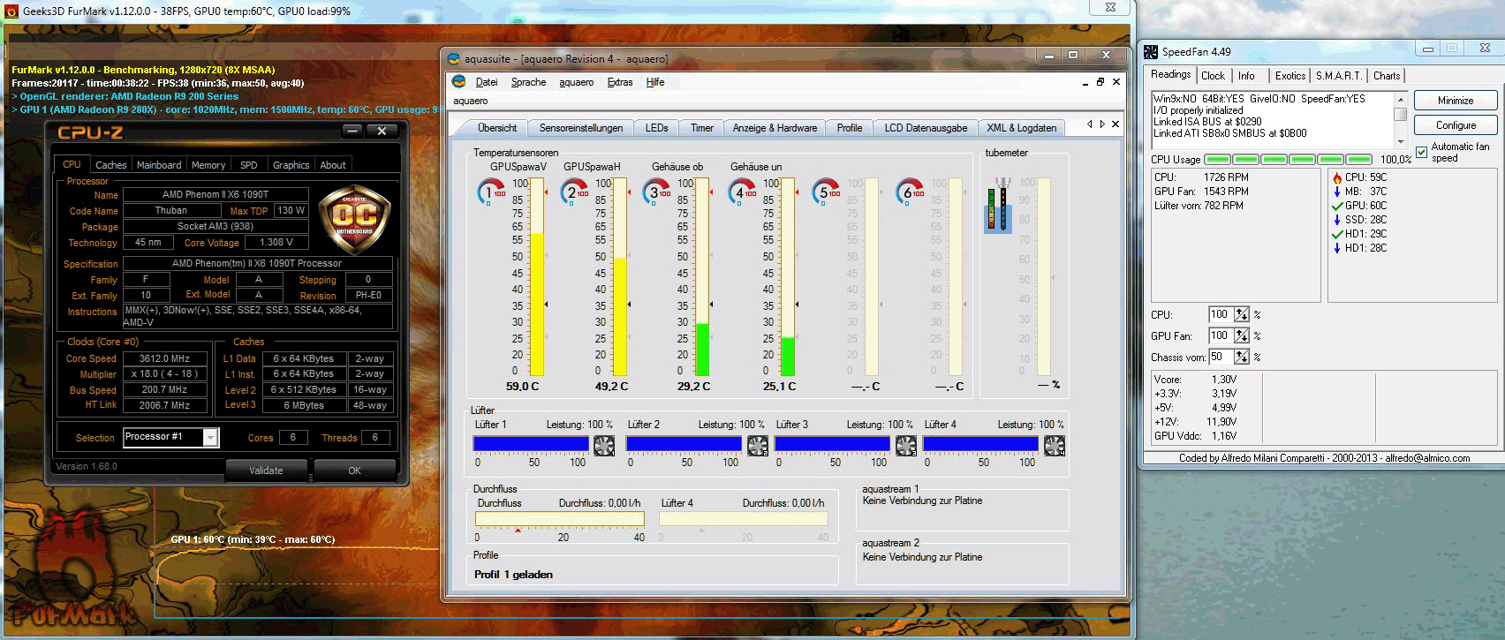
Task: Open the LEDs tab in aquasuite
Action: 657,128
